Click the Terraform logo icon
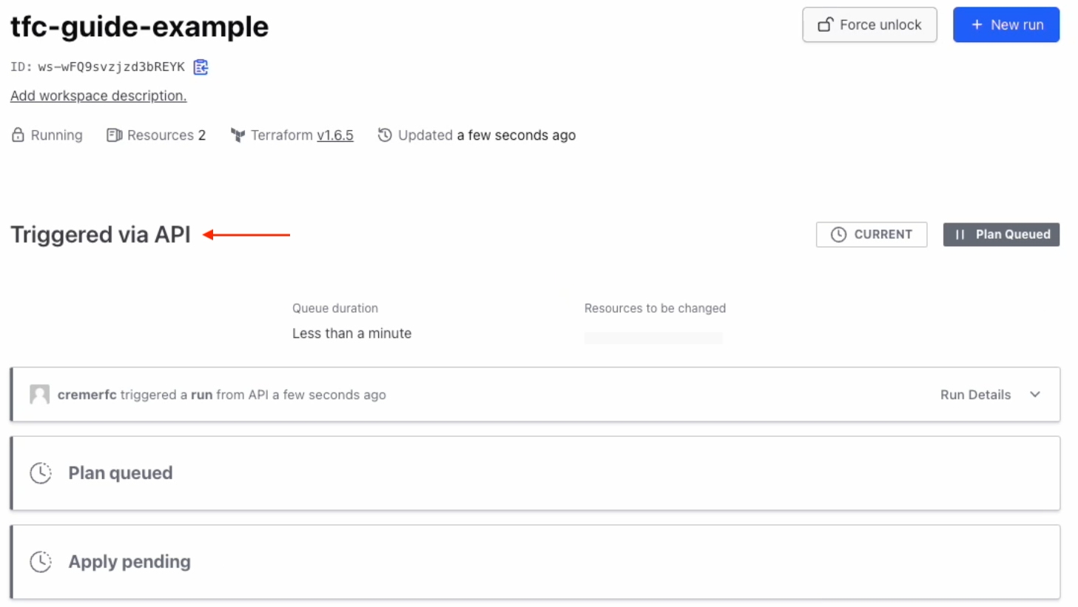This screenshot has width=1078, height=607. 238,135
